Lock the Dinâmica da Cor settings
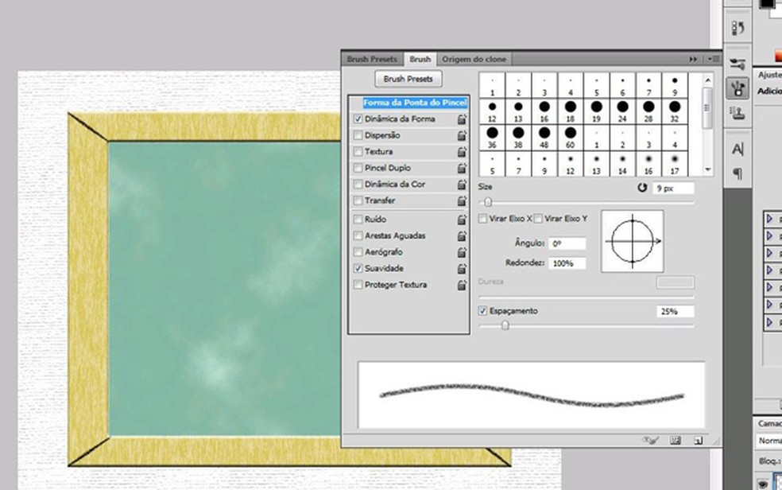Screen dimensions: 782x490 pos(462,185)
